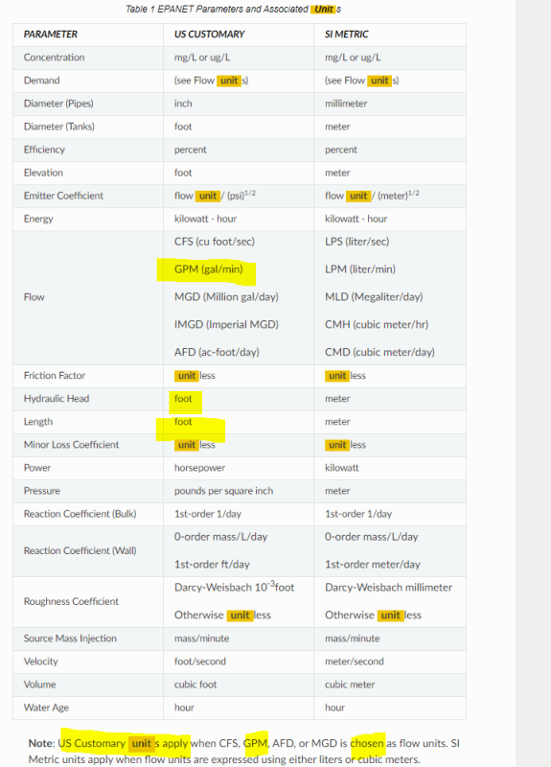Select the Efficiency row label
551x767 pixels.
pos(44,150)
